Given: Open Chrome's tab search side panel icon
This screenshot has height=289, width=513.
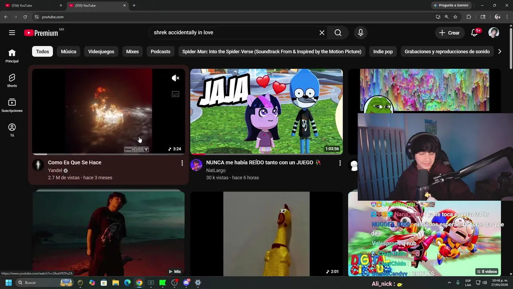Looking at the screenshot, I should 483,17.
